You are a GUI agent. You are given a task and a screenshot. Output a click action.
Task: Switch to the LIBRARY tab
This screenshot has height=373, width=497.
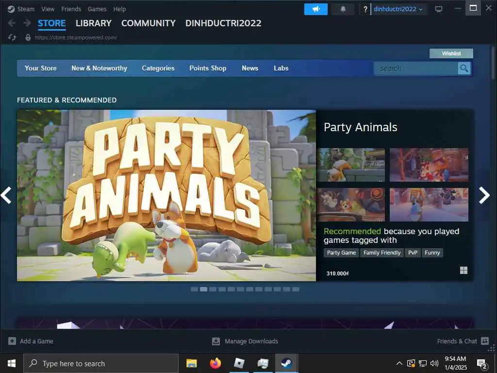pos(94,23)
